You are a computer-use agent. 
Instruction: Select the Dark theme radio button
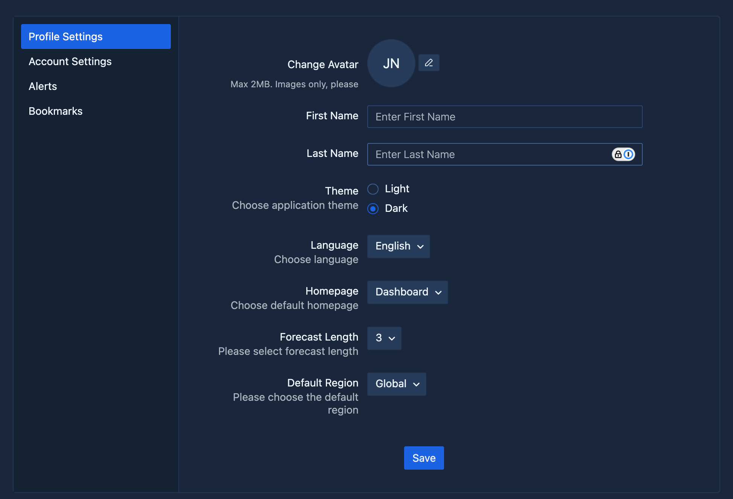(373, 208)
